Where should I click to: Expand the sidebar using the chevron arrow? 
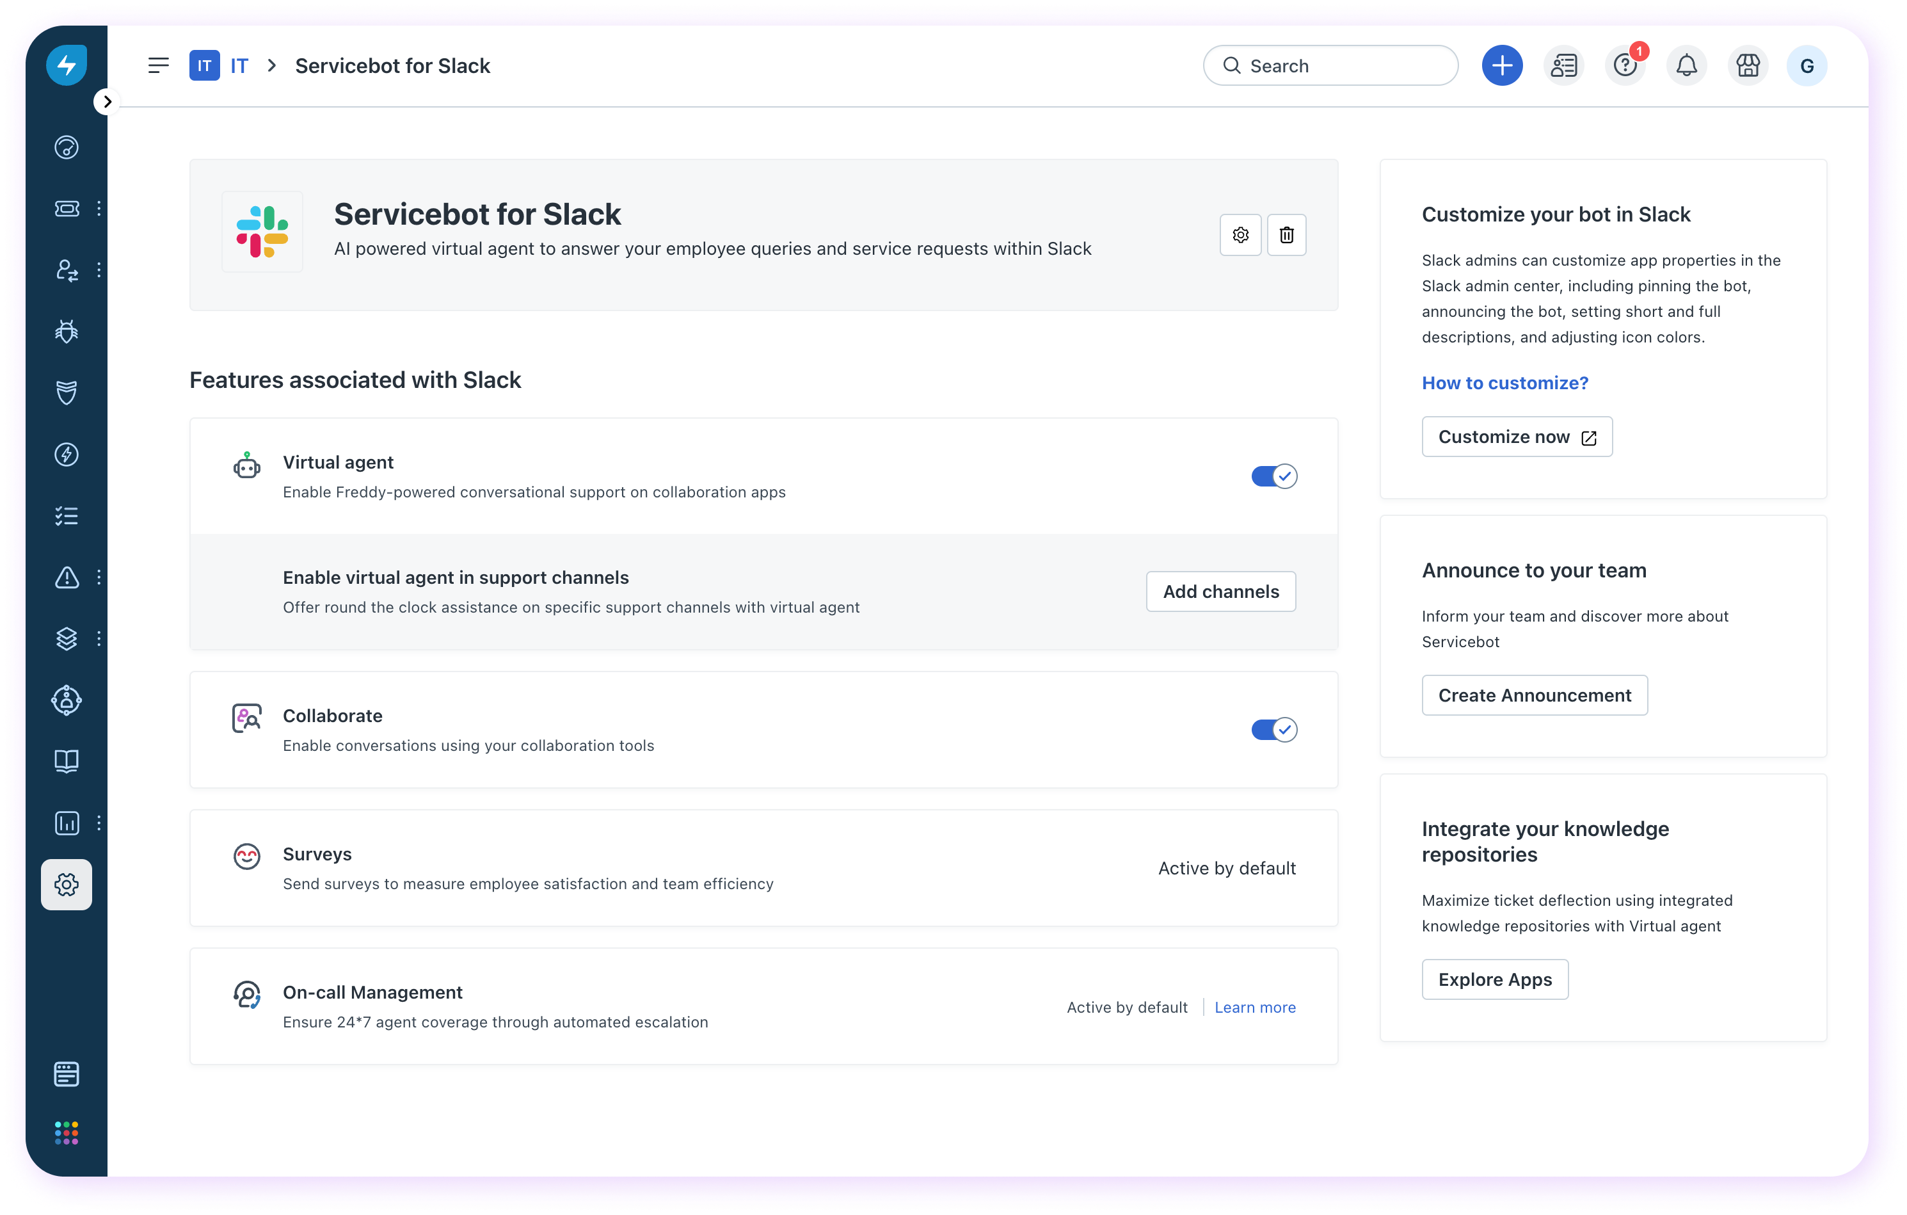click(x=107, y=101)
